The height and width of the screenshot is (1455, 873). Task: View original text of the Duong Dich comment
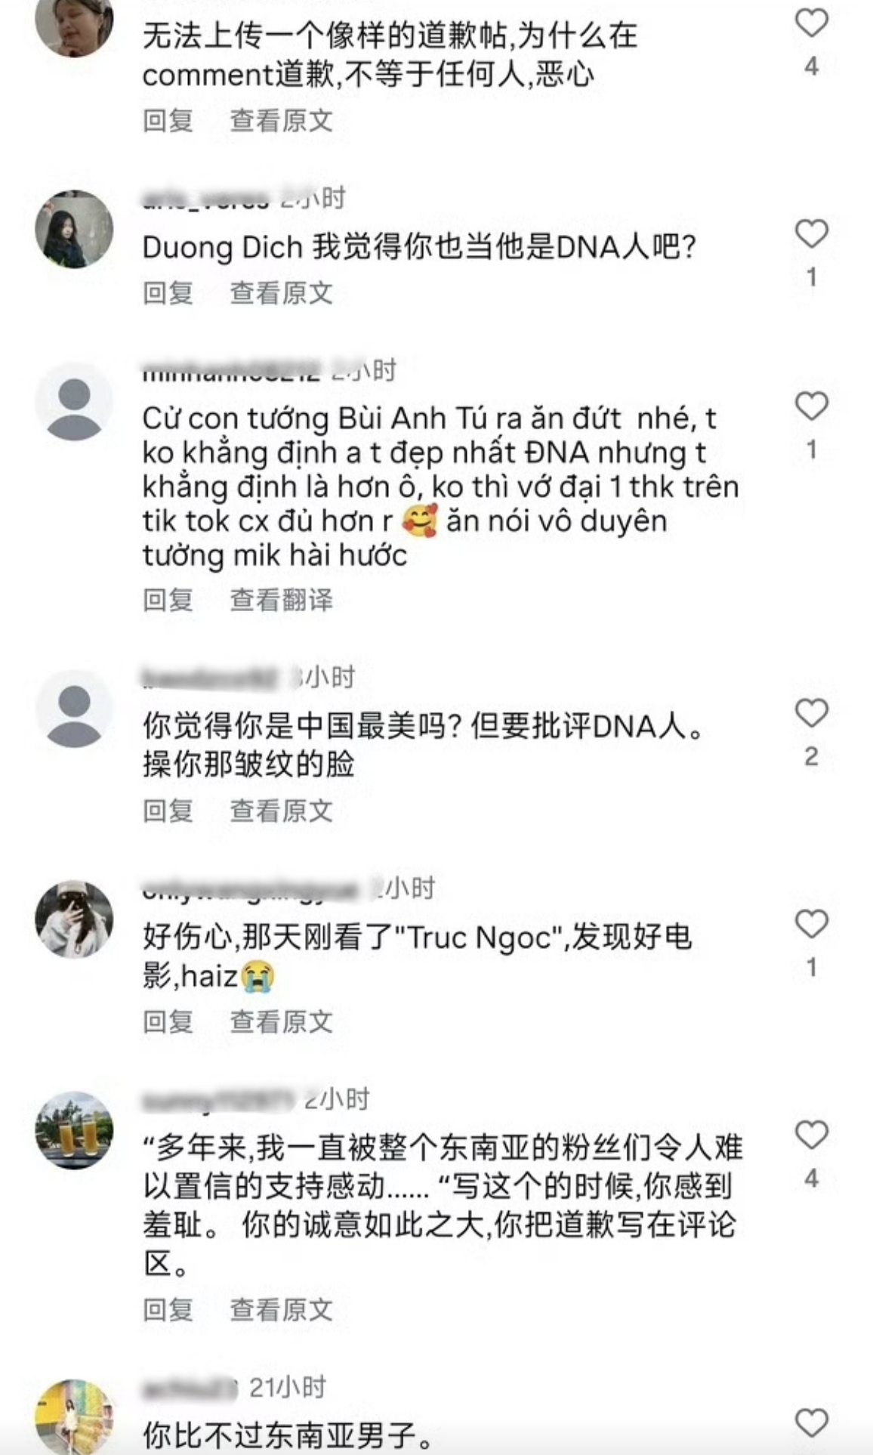(281, 293)
